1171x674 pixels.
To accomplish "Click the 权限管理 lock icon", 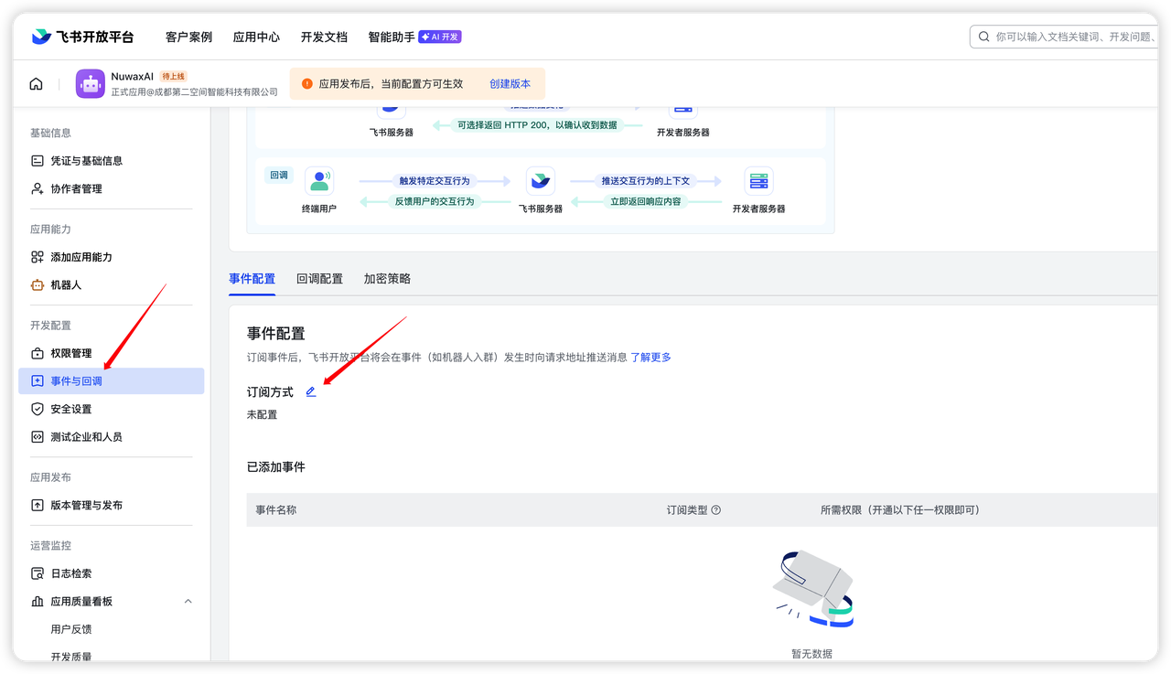I will click(x=38, y=353).
